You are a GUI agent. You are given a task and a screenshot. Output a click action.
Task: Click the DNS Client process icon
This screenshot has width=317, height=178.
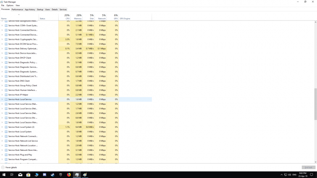pos(6,81)
